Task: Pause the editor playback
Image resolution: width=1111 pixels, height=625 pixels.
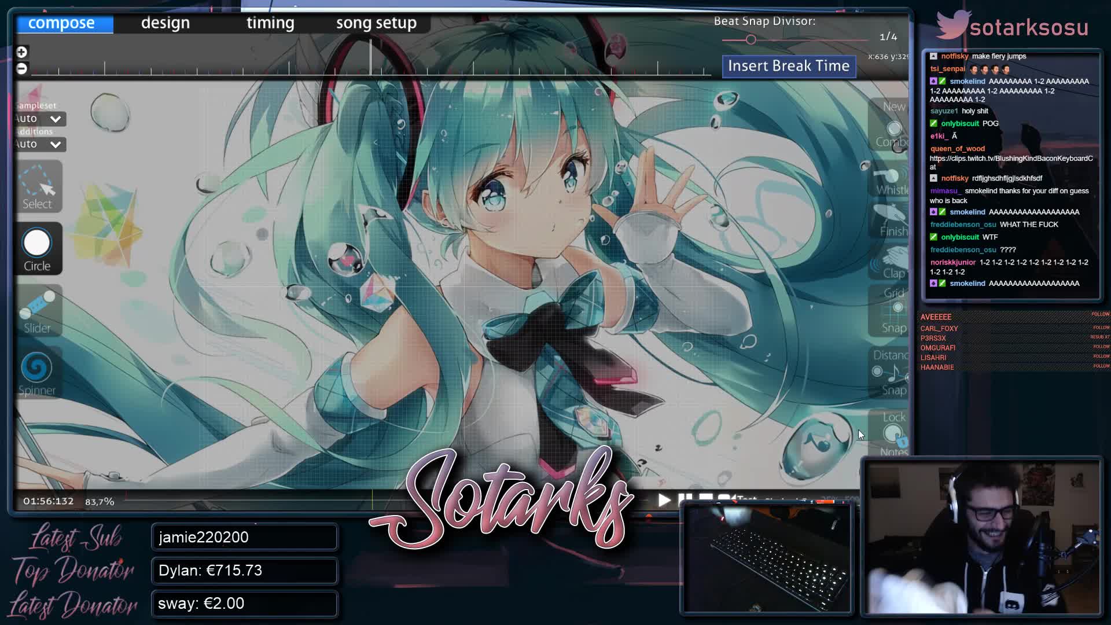Action: 685,498
